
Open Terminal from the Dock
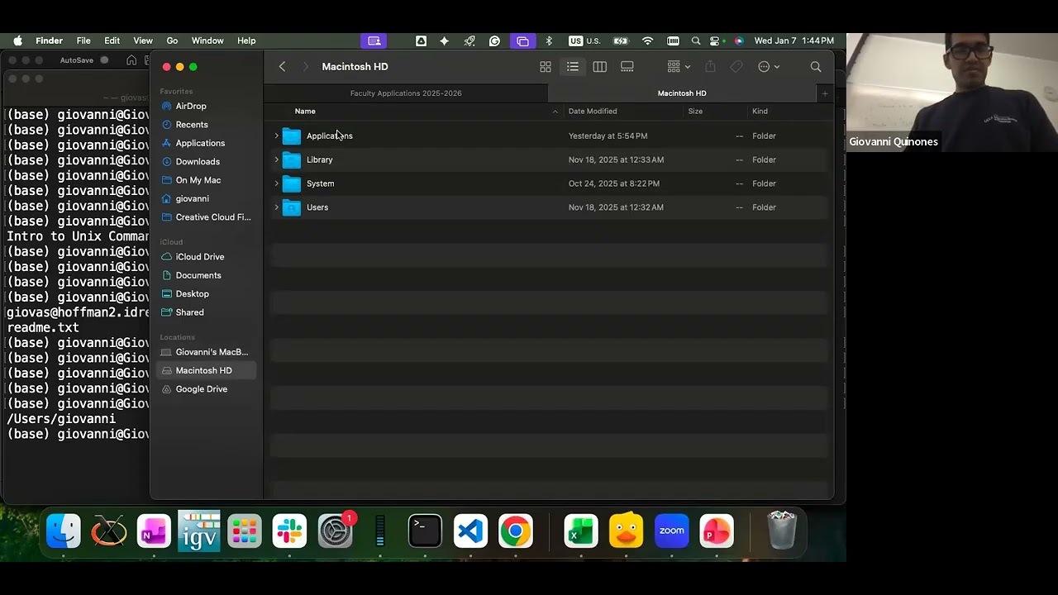(x=425, y=531)
